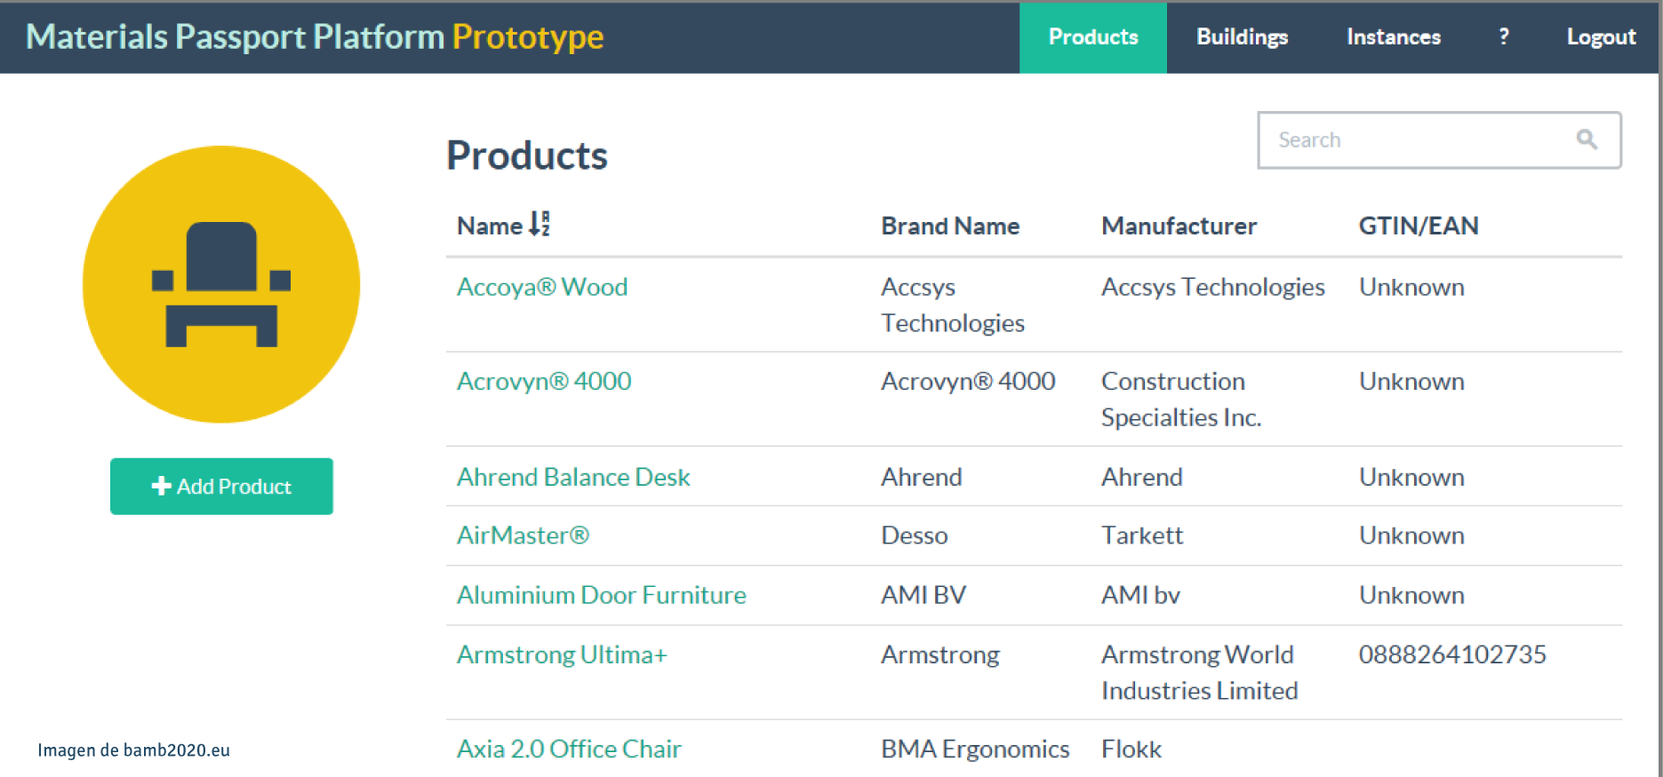Viewport: 1663px width, 777px height.
Task: Click the BMA Ergonomics brand cell
Action: 975,749
